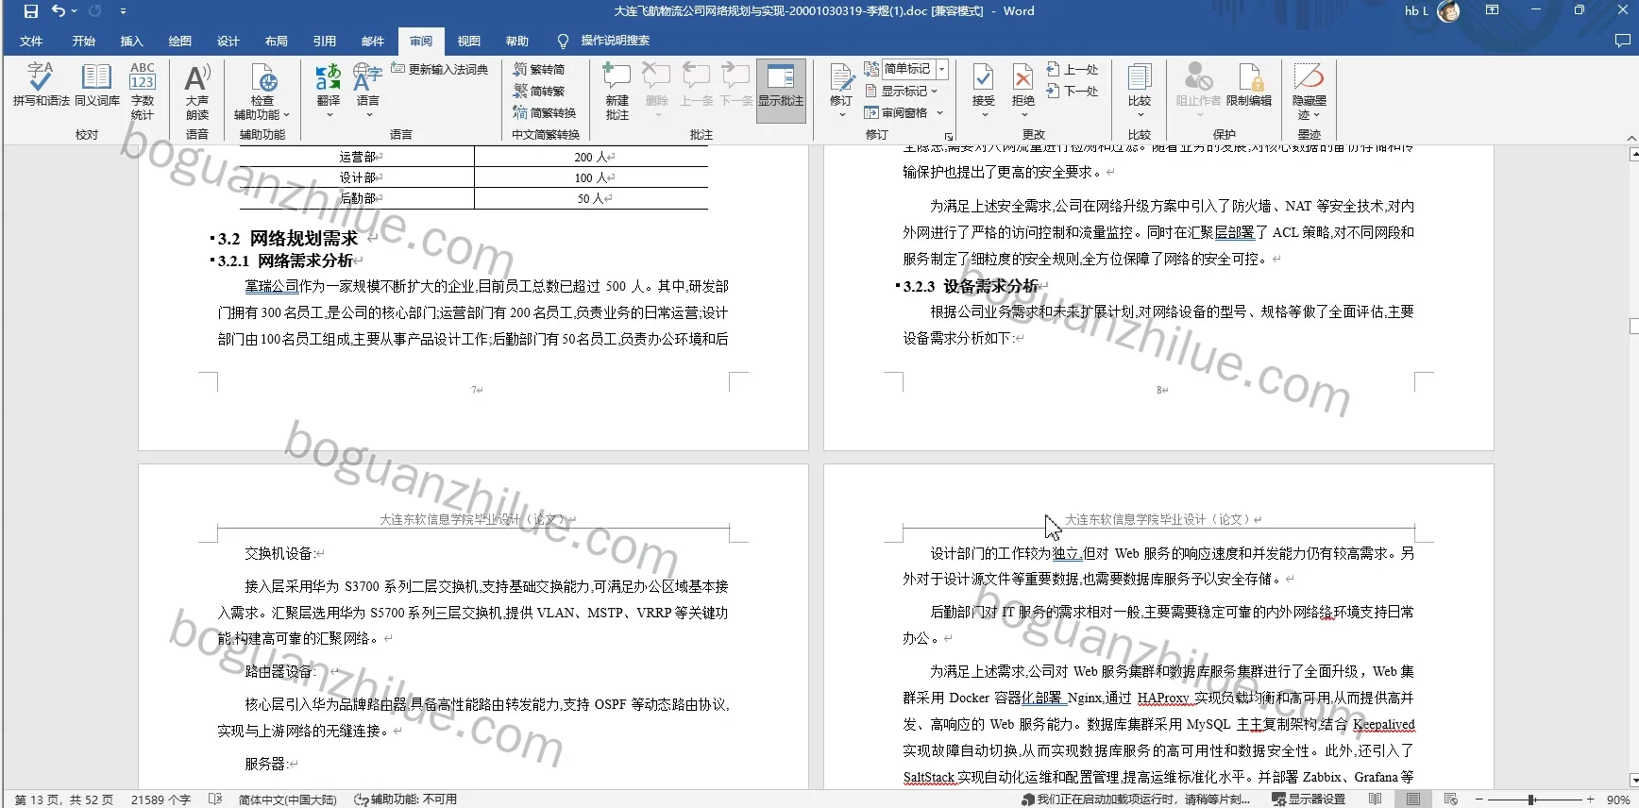
Task: Show 字数统计 word count
Action: pos(143,91)
